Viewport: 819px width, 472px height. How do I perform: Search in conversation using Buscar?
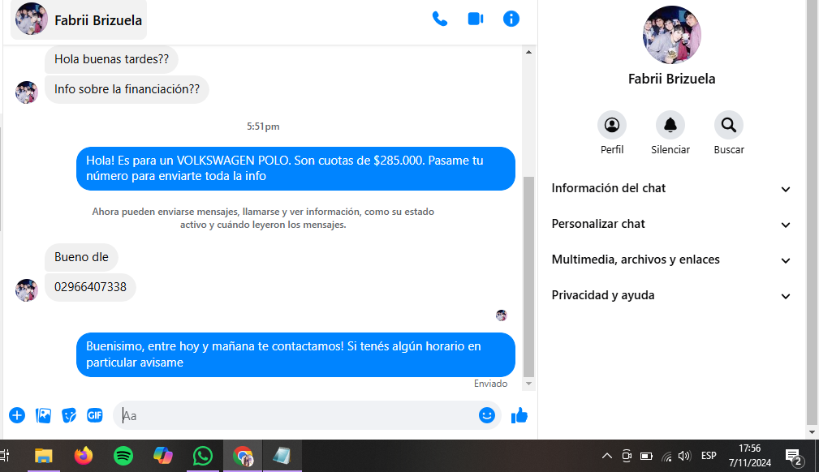coord(729,126)
